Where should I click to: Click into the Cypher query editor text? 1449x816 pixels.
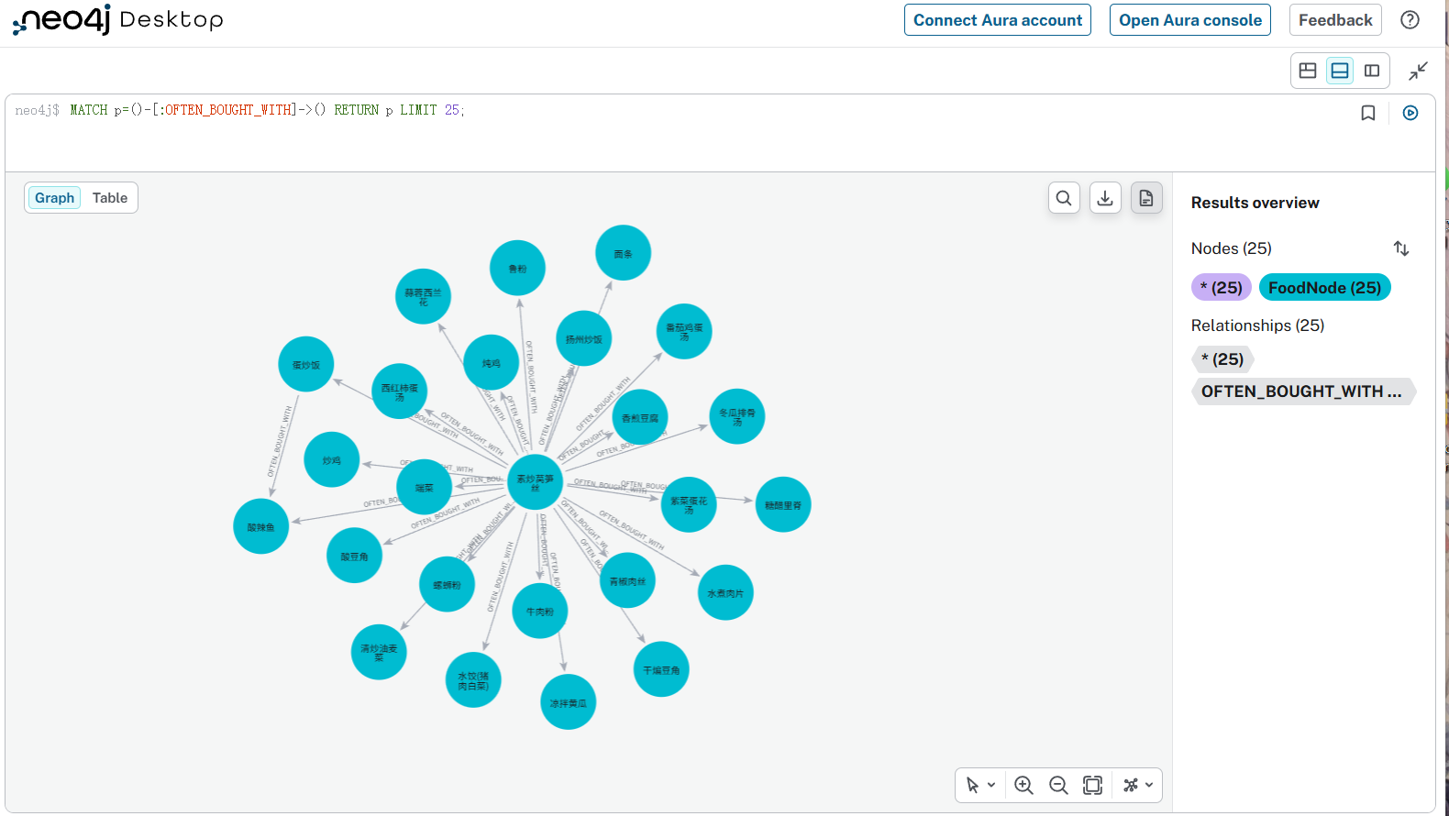click(268, 110)
